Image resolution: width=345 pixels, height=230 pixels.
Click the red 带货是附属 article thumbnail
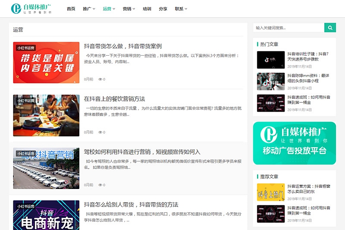(46, 62)
